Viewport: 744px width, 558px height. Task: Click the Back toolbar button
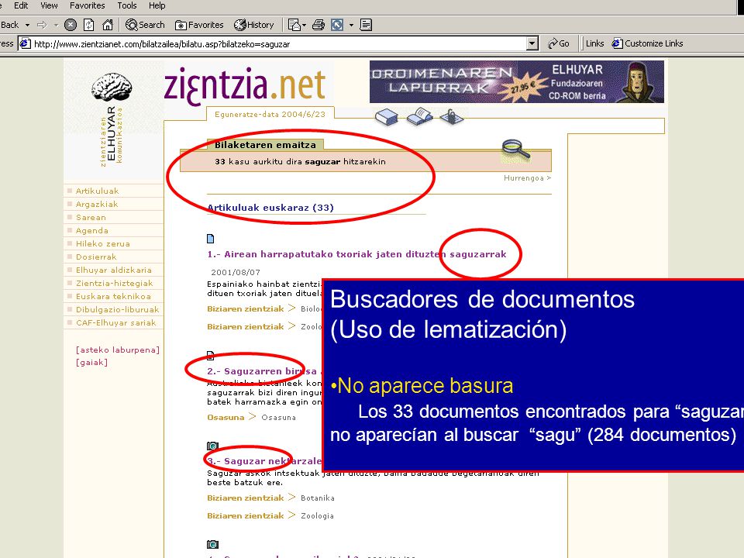tap(9, 25)
